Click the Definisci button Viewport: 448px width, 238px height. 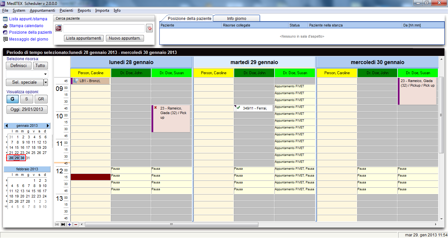tap(19, 65)
